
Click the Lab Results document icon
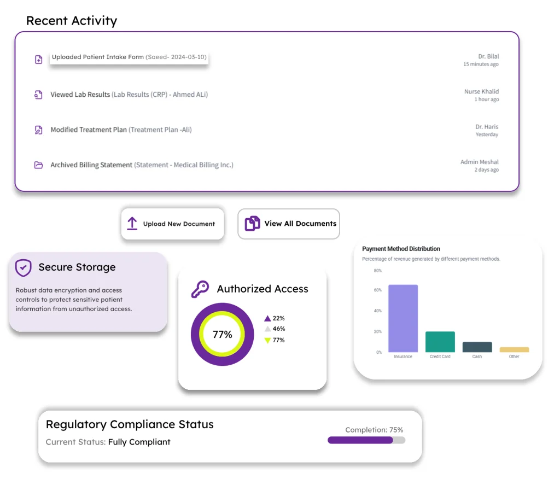[x=38, y=94]
